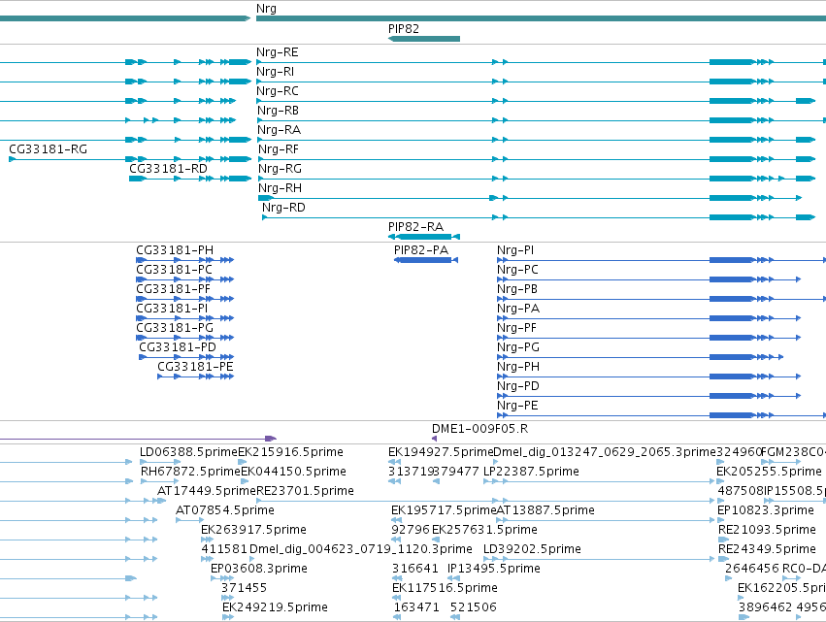
Task: Click the CG33181-RG transcript label
Action: 48,149
